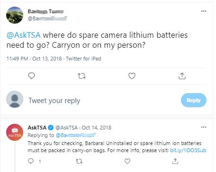Open share options for the main tweet
This screenshot has height=172, width=216.
point(182,76)
